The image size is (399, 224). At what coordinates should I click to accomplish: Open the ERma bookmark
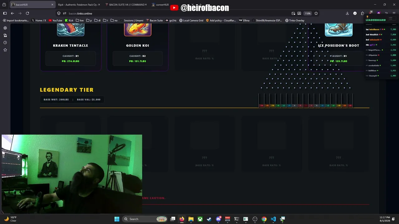point(244,21)
